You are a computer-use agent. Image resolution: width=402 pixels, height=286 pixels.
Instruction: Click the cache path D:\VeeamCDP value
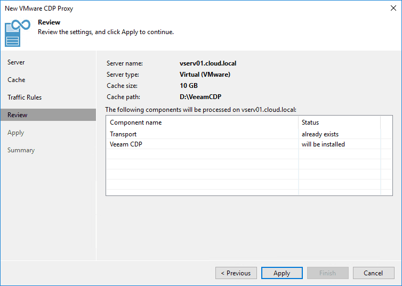200,97
